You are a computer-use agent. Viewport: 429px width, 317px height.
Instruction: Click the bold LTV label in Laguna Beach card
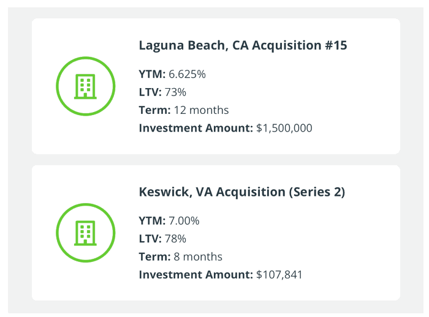150,92
